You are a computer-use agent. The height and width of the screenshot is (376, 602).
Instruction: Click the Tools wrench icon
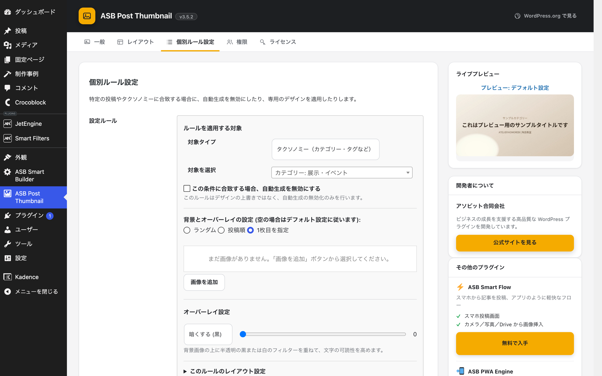pos(8,244)
